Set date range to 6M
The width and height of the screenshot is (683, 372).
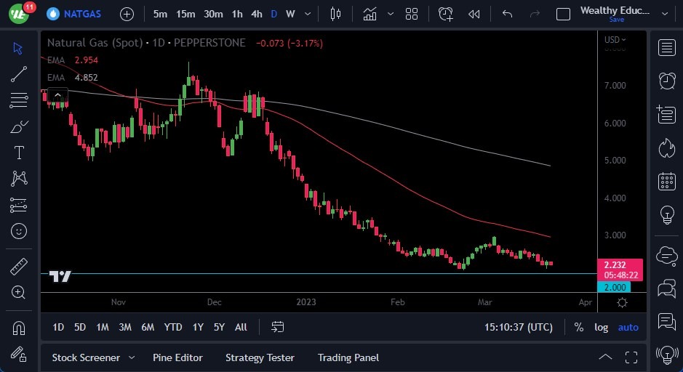[x=148, y=327]
